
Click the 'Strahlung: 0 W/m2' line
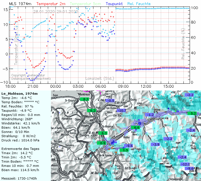click(x=18, y=136)
